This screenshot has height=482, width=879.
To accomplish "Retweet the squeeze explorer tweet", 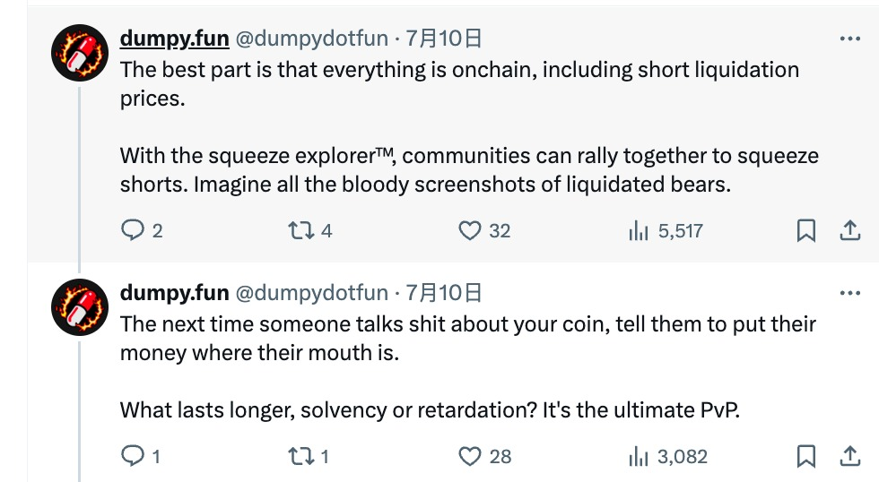I will coord(298,231).
